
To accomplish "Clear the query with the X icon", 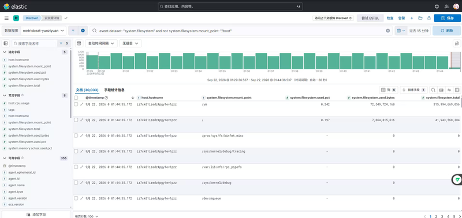I will (388, 31).
